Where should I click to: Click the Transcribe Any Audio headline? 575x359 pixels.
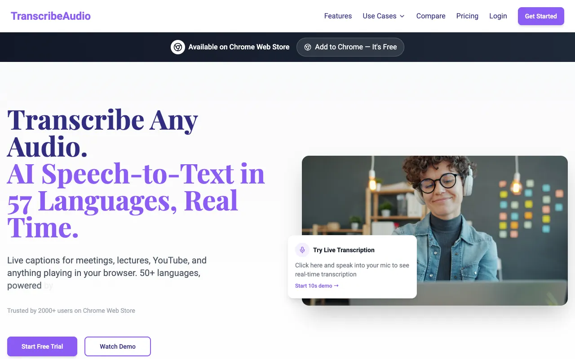click(102, 133)
